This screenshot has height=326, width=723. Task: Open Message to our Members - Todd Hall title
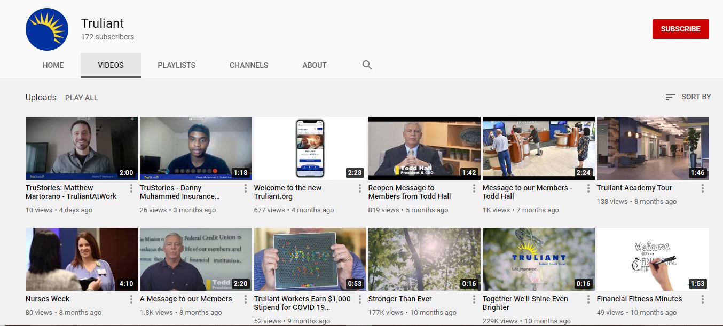pos(527,192)
